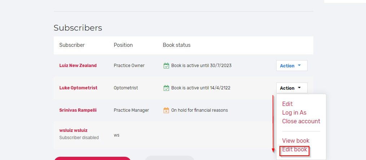Image resolution: width=366 pixels, height=160 pixels.
Task: Choose Edit from the Action menu
Action: tap(287, 104)
